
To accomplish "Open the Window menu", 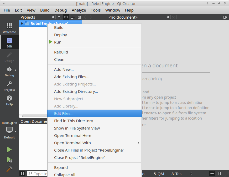I will [113, 10].
